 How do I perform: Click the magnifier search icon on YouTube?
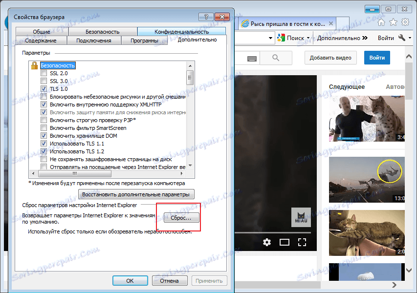point(276,58)
